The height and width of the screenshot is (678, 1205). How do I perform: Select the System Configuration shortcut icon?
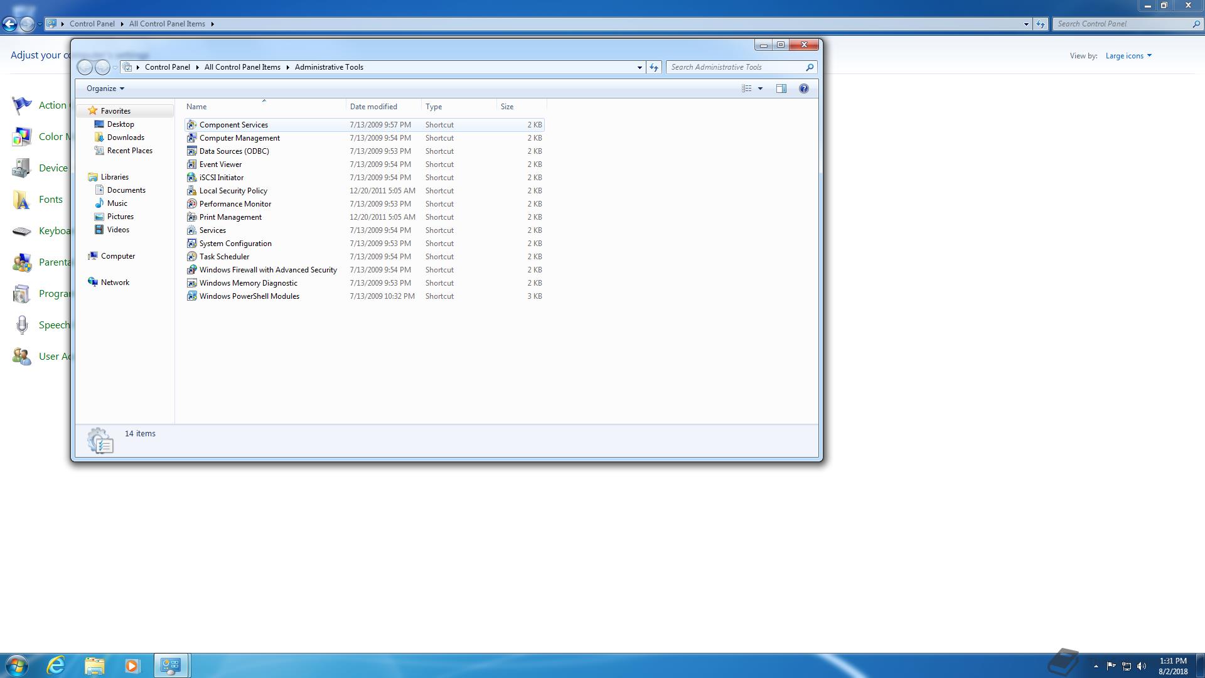tap(192, 244)
